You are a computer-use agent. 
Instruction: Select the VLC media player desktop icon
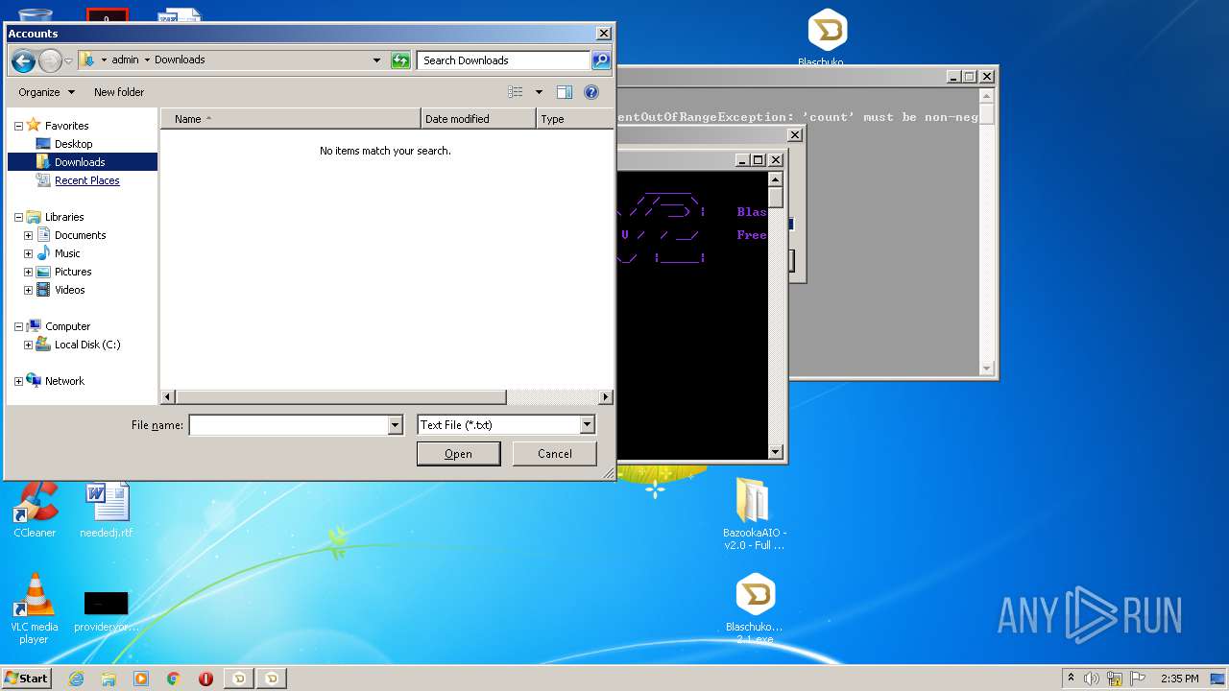pyautogui.click(x=35, y=610)
